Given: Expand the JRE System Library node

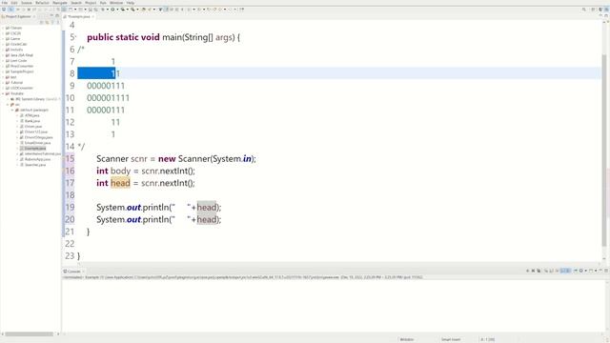Looking at the screenshot, I should [8, 99].
